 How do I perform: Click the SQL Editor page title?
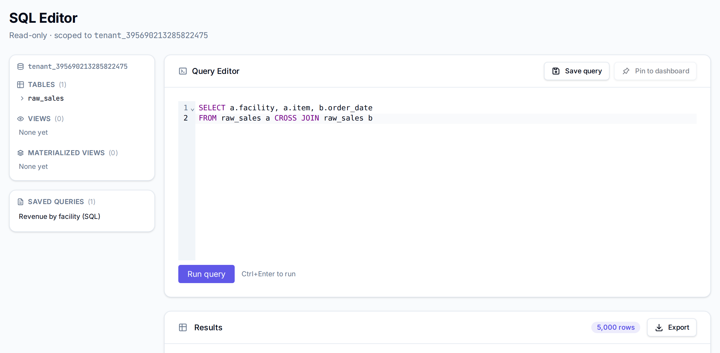[x=43, y=18]
